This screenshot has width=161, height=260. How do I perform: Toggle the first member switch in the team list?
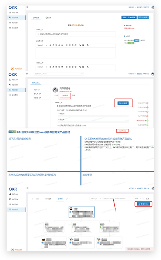pyautogui.click(x=38, y=90)
